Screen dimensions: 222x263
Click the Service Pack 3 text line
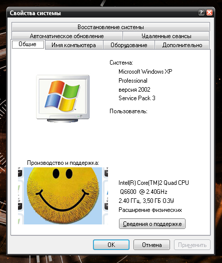coord(137,98)
